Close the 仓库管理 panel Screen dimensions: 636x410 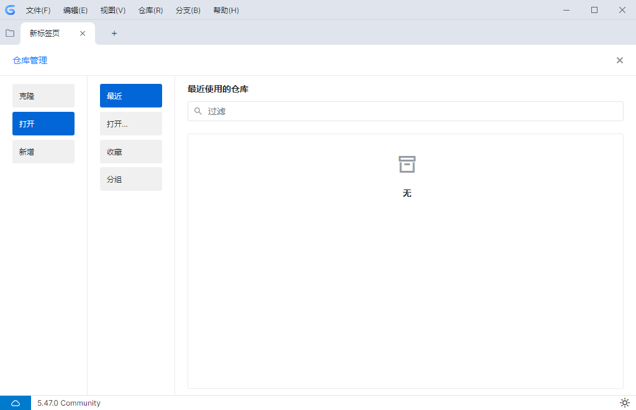(x=619, y=60)
